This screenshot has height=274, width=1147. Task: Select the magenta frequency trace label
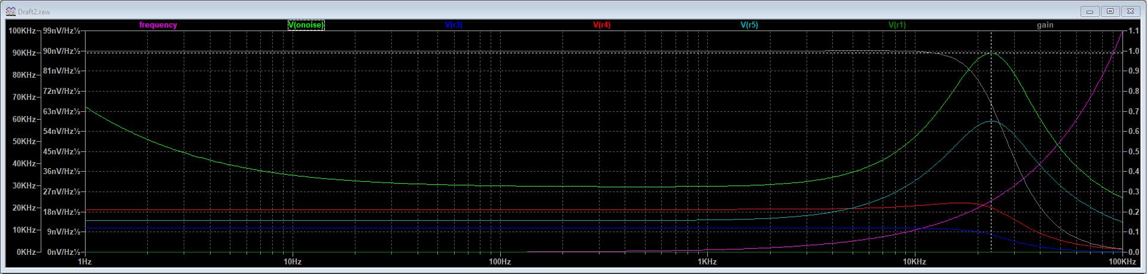pos(158,25)
